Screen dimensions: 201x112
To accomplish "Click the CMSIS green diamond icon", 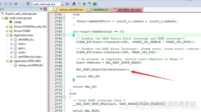I will (x=11, y=22).
